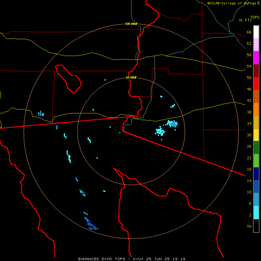The width and height of the screenshot is (261, 261).
Task: Click the KYUX station identifier
Action: 139,259
